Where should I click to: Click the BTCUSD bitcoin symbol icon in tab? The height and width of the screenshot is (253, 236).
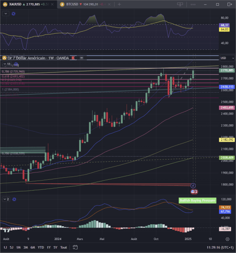coord(62,4)
